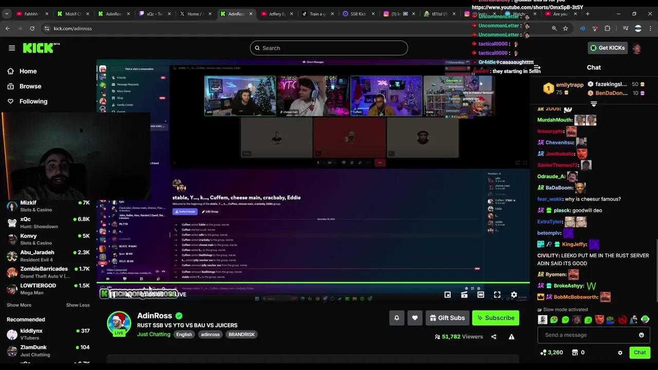Viewport: 658px width, 370px height.
Task: Open chat settings gear icon
Action: tap(620, 353)
